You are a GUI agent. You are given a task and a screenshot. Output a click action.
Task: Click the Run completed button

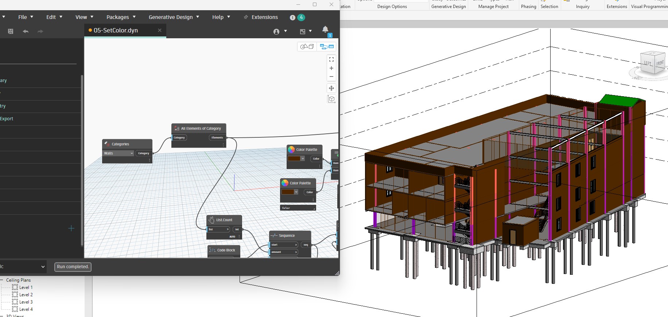[73, 267]
